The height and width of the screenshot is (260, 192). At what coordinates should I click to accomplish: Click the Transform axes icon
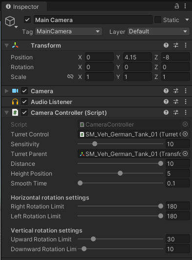(15, 45)
